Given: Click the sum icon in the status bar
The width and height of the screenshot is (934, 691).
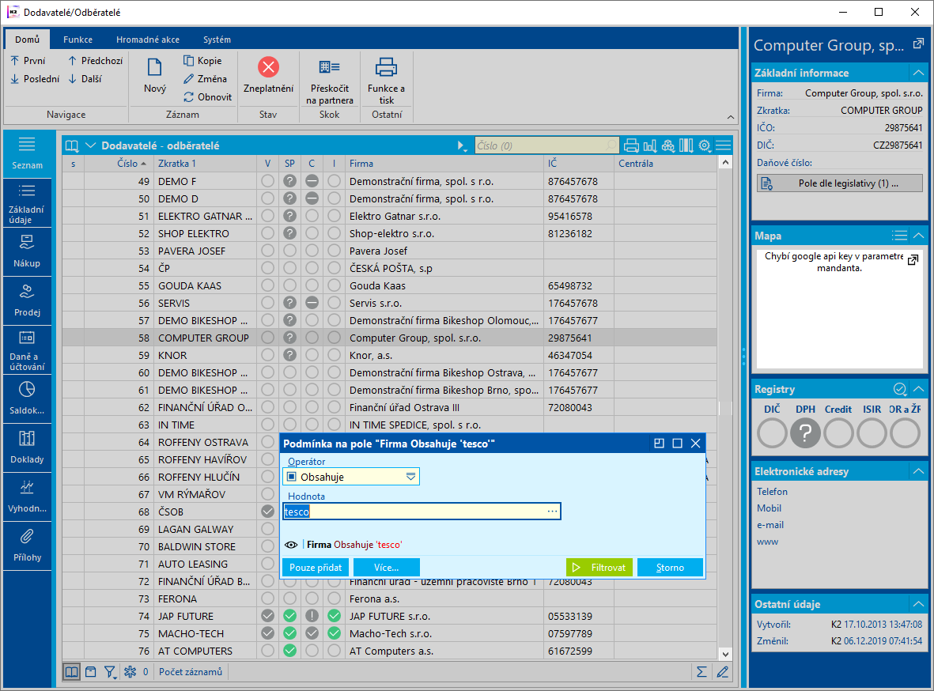Looking at the screenshot, I should coord(701,672).
